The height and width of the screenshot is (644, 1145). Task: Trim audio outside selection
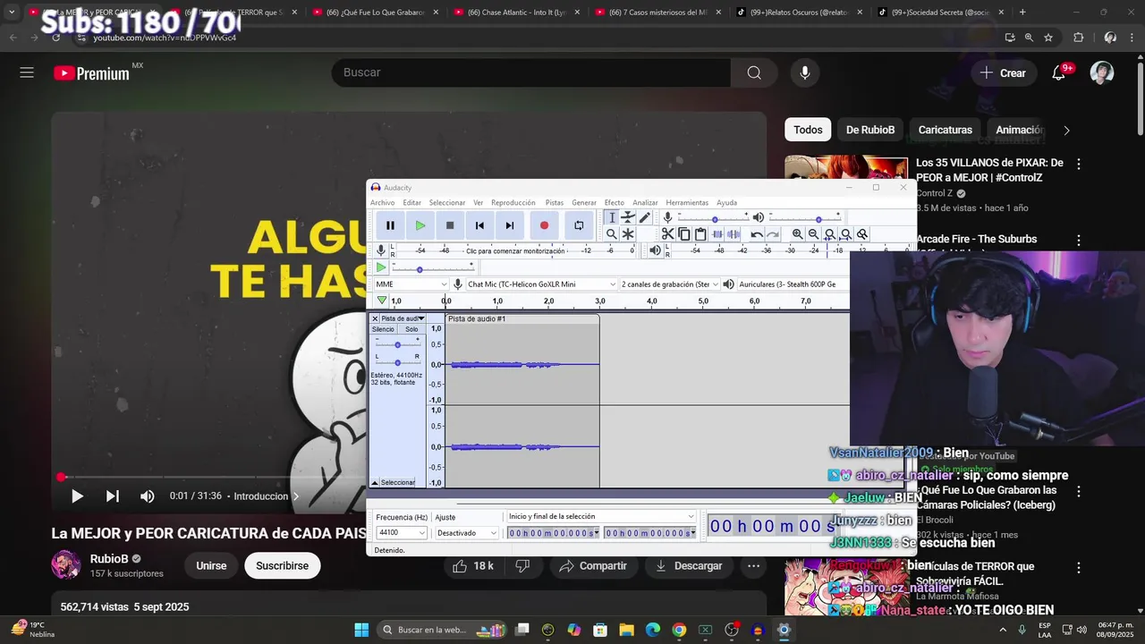coord(717,234)
